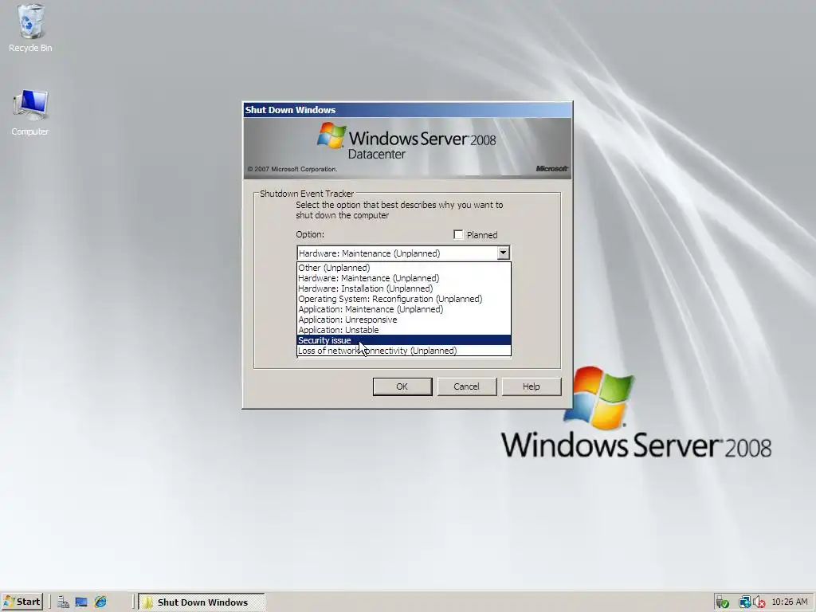This screenshot has width=816, height=612.
Task: Cancel the Shut Down Windows dialog
Action: [467, 386]
